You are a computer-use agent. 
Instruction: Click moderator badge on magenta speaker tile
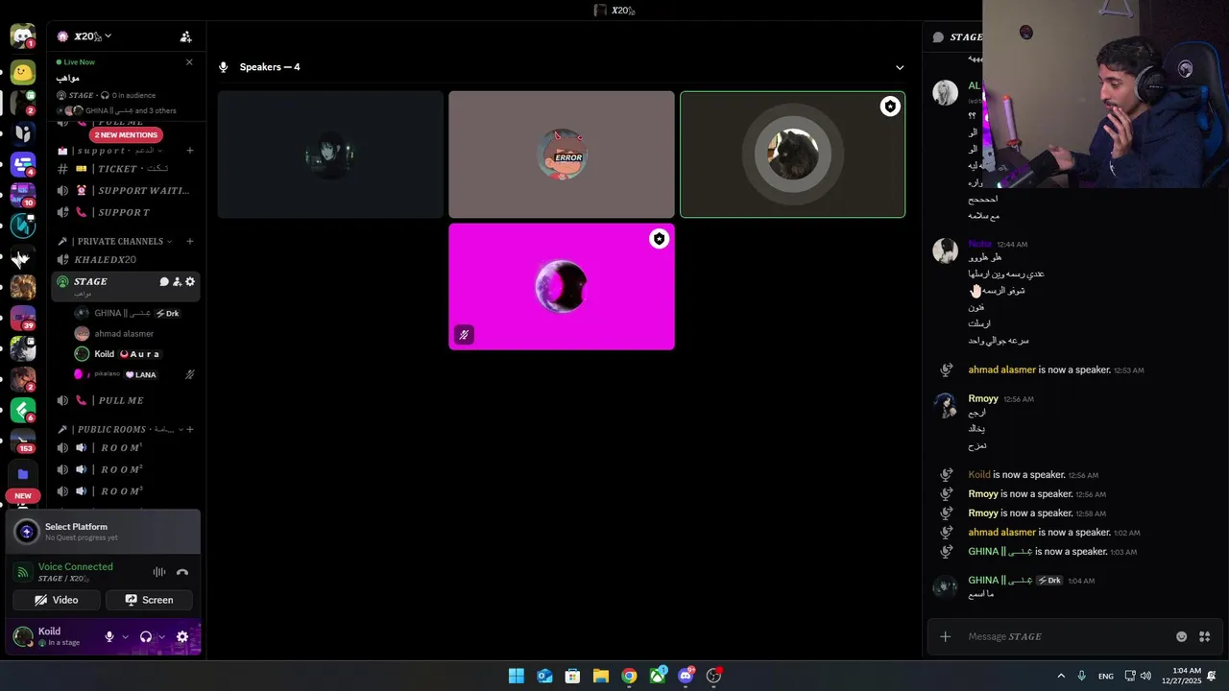659,239
